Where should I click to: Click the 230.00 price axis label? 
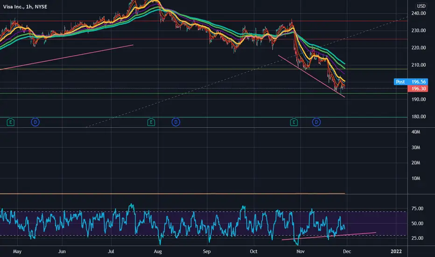[x=419, y=30]
